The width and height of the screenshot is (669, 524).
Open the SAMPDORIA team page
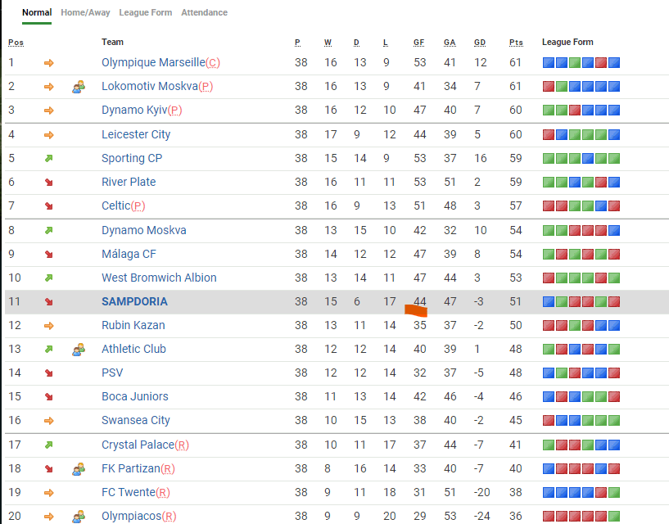(134, 301)
